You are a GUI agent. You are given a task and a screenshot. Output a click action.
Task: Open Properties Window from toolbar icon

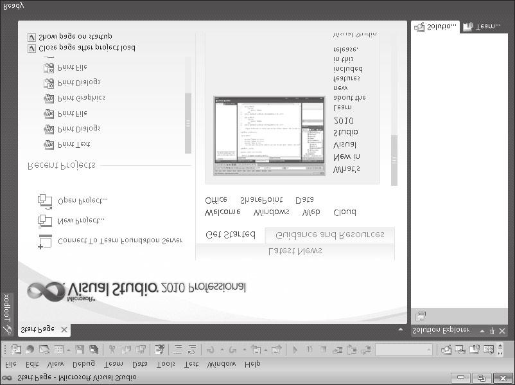[x=460, y=350]
